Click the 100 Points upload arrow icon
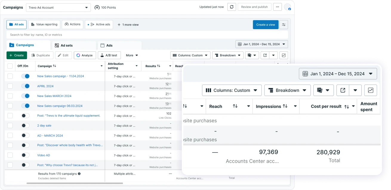This screenshot has height=190, width=391. (x=97, y=7)
